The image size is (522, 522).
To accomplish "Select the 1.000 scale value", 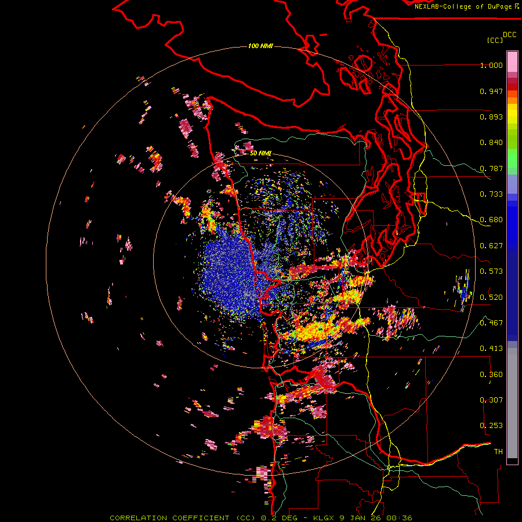I will pyautogui.click(x=491, y=65).
